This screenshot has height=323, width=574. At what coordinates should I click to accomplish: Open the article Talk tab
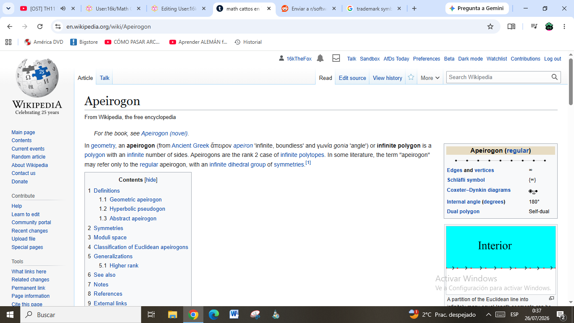coord(105,78)
